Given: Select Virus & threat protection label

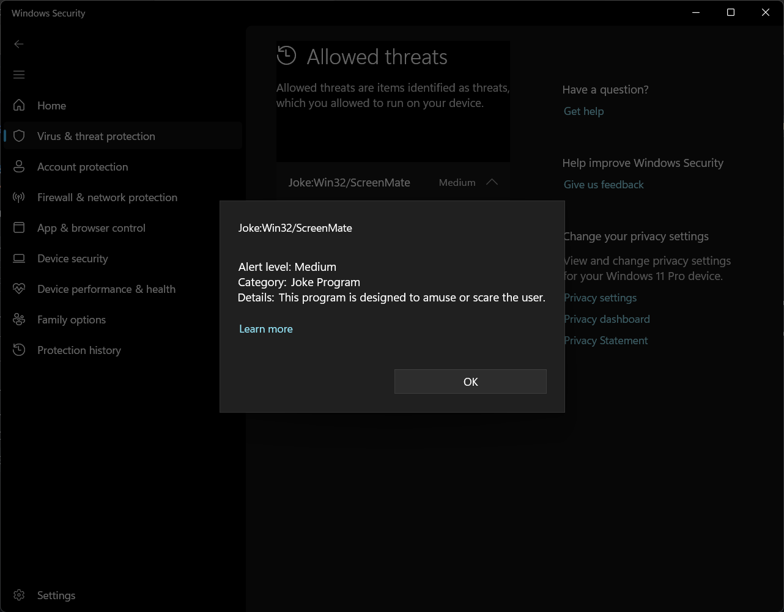Looking at the screenshot, I should coord(96,136).
